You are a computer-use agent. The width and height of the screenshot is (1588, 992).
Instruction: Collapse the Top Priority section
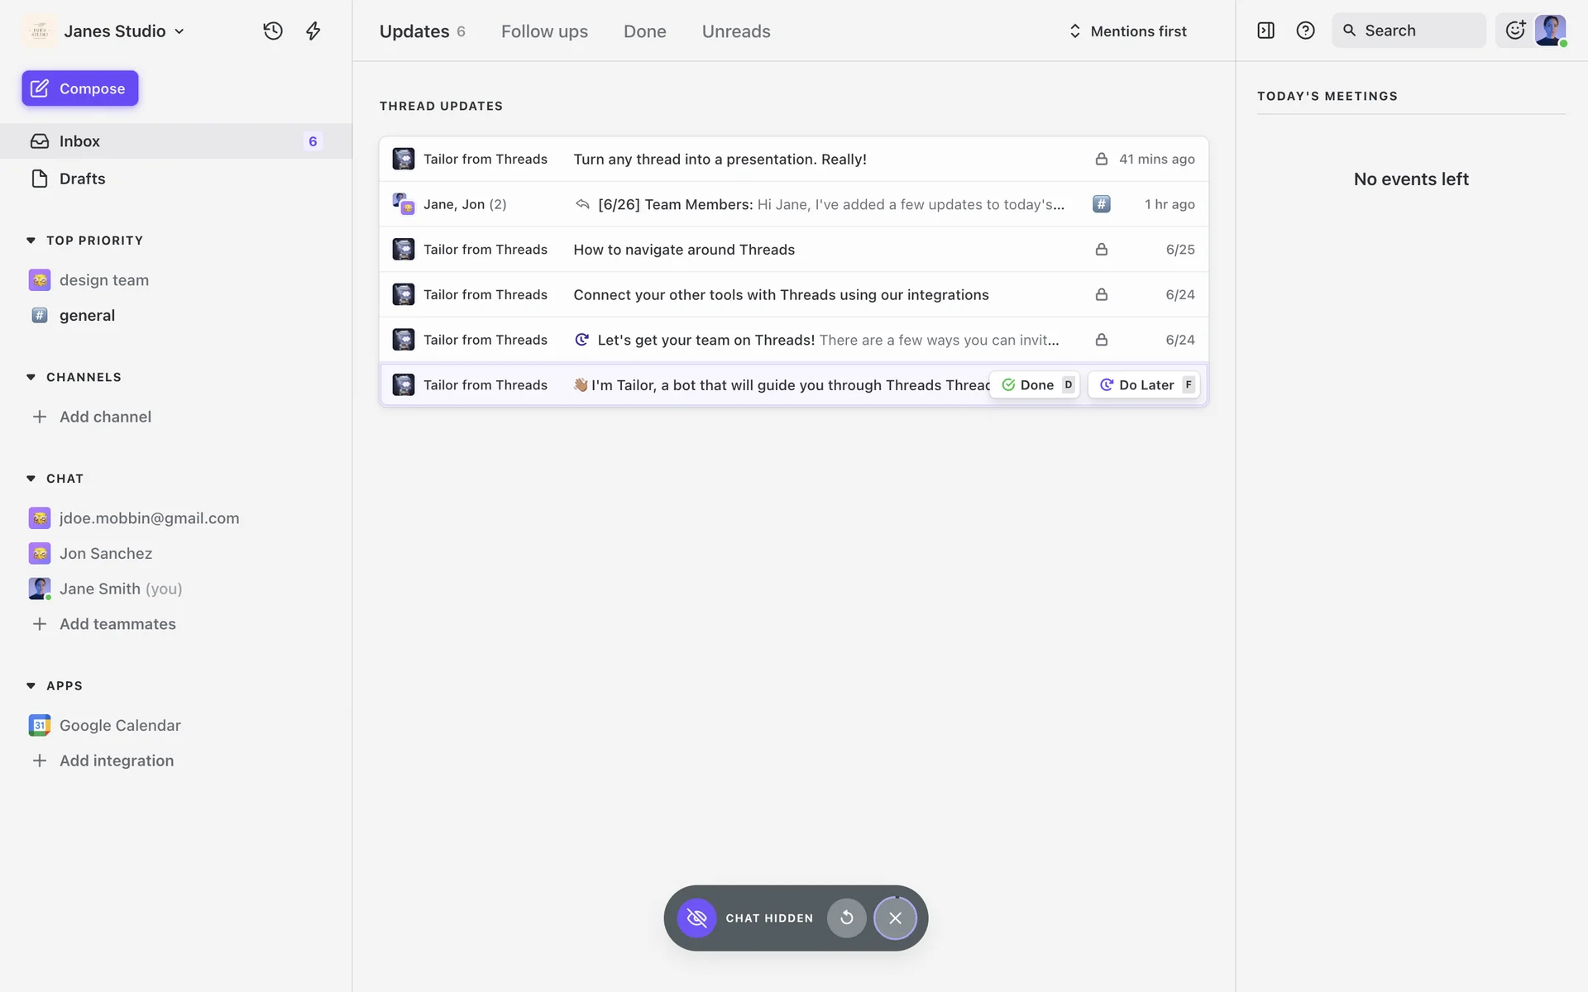(x=31, y=241)
